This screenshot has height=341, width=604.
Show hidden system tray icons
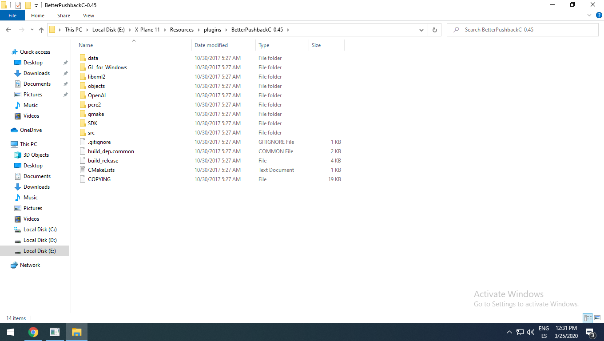tap(509, 332)
